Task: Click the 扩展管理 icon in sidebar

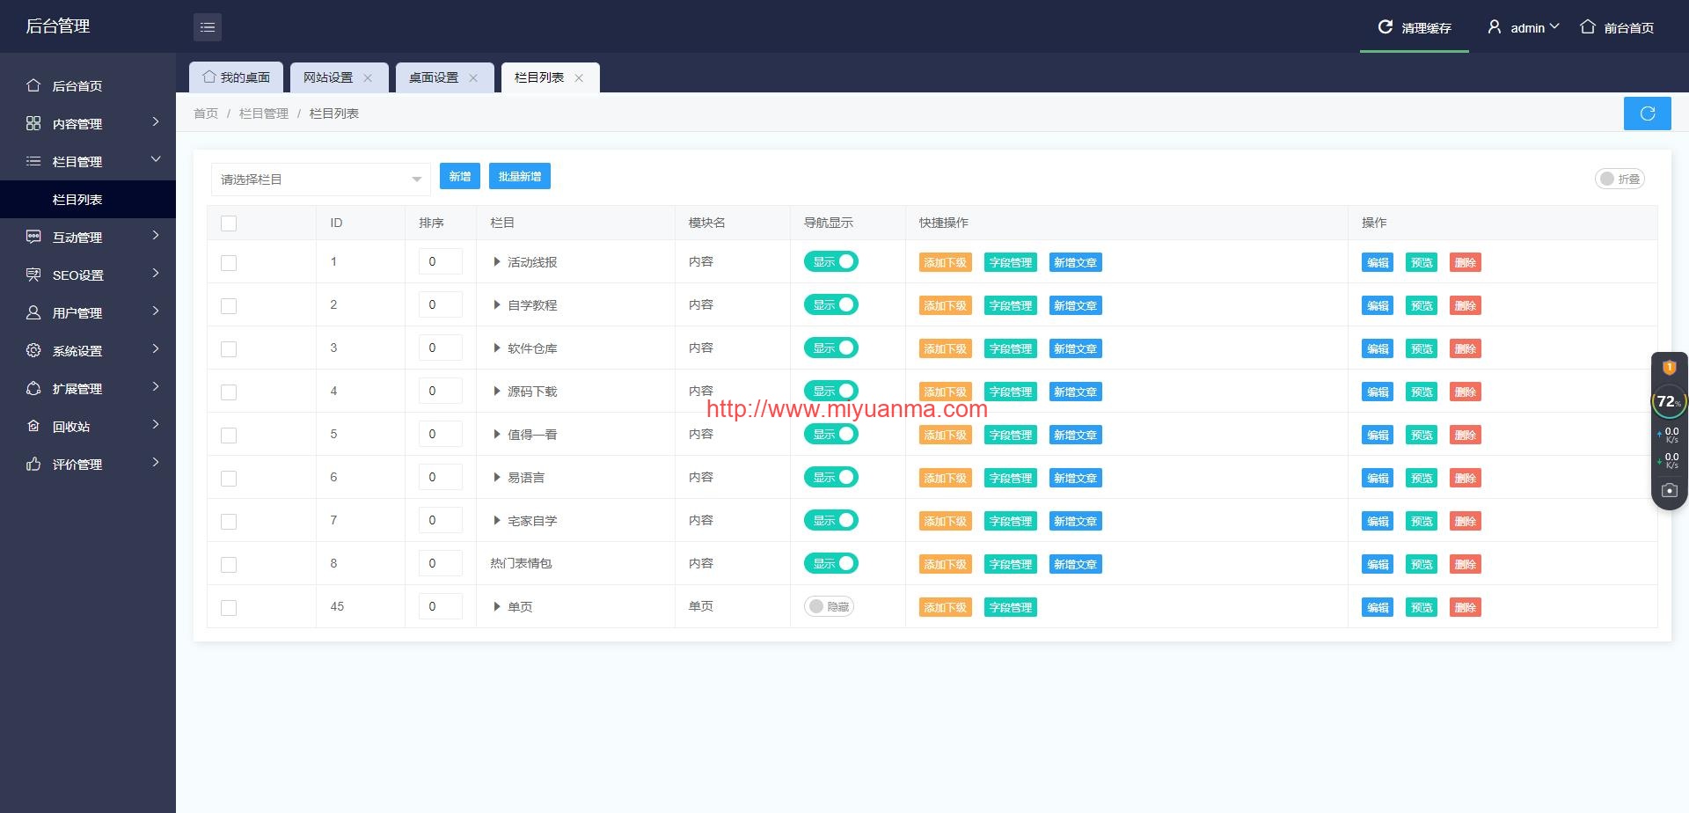Action: coord(33,388)
